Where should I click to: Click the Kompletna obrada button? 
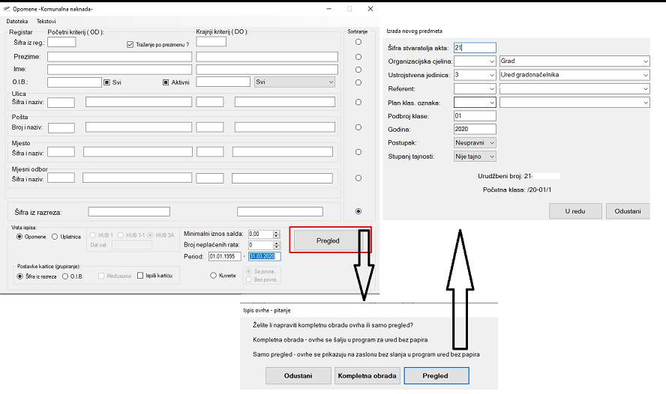367,375
